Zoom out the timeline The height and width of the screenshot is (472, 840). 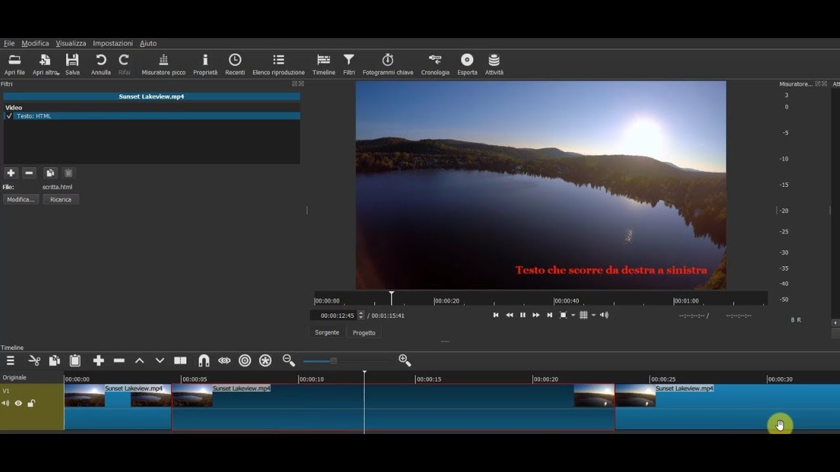pyautogui.click(x=289, y=361)
